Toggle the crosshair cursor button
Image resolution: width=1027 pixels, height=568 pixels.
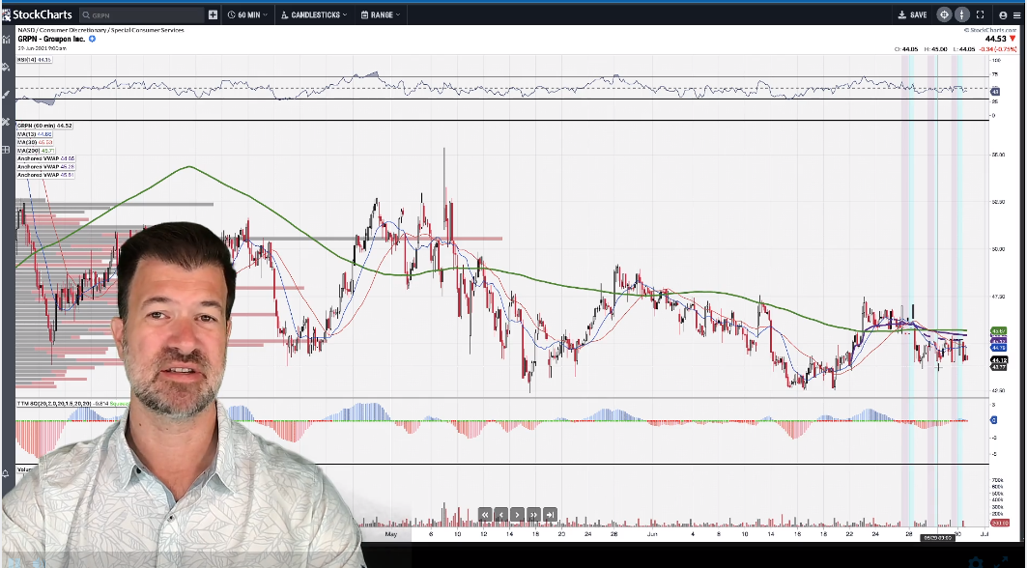pyautogui.click(x=944, y=14)
